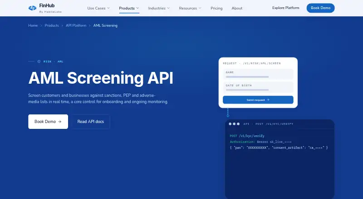
Task: Click AML Screening breadcrumb text
Action: pos(105,25)
